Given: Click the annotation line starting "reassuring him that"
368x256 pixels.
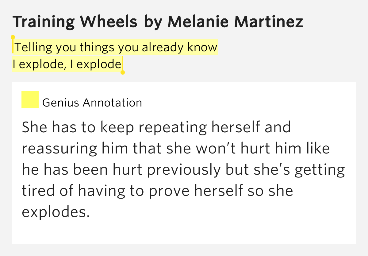Looking at the screenshot, I should pyautogui.click(x=176, y=148).
